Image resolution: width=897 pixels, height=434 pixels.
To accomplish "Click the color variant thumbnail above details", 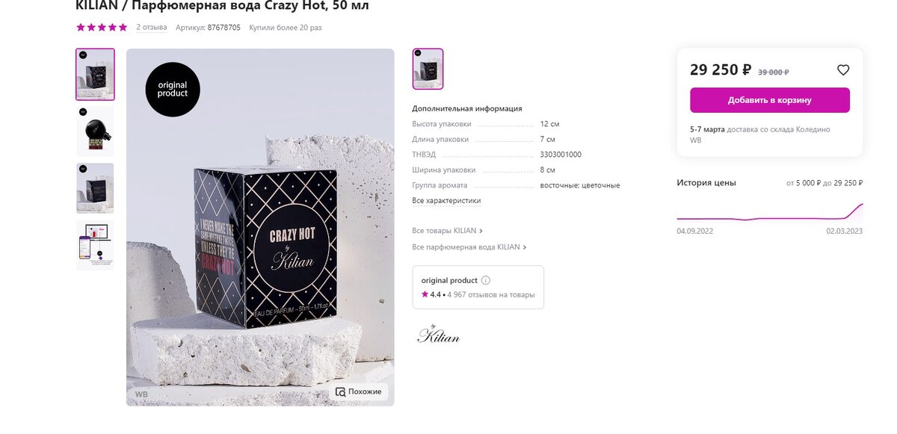I will [x=428, y=69].
